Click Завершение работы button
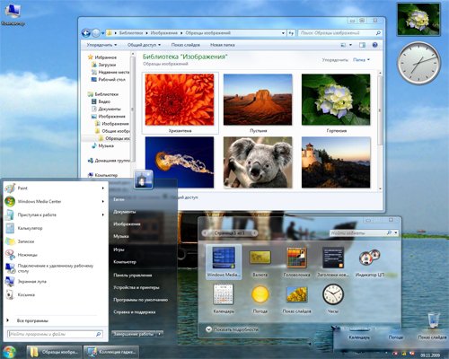 click(x=134, y=334)
